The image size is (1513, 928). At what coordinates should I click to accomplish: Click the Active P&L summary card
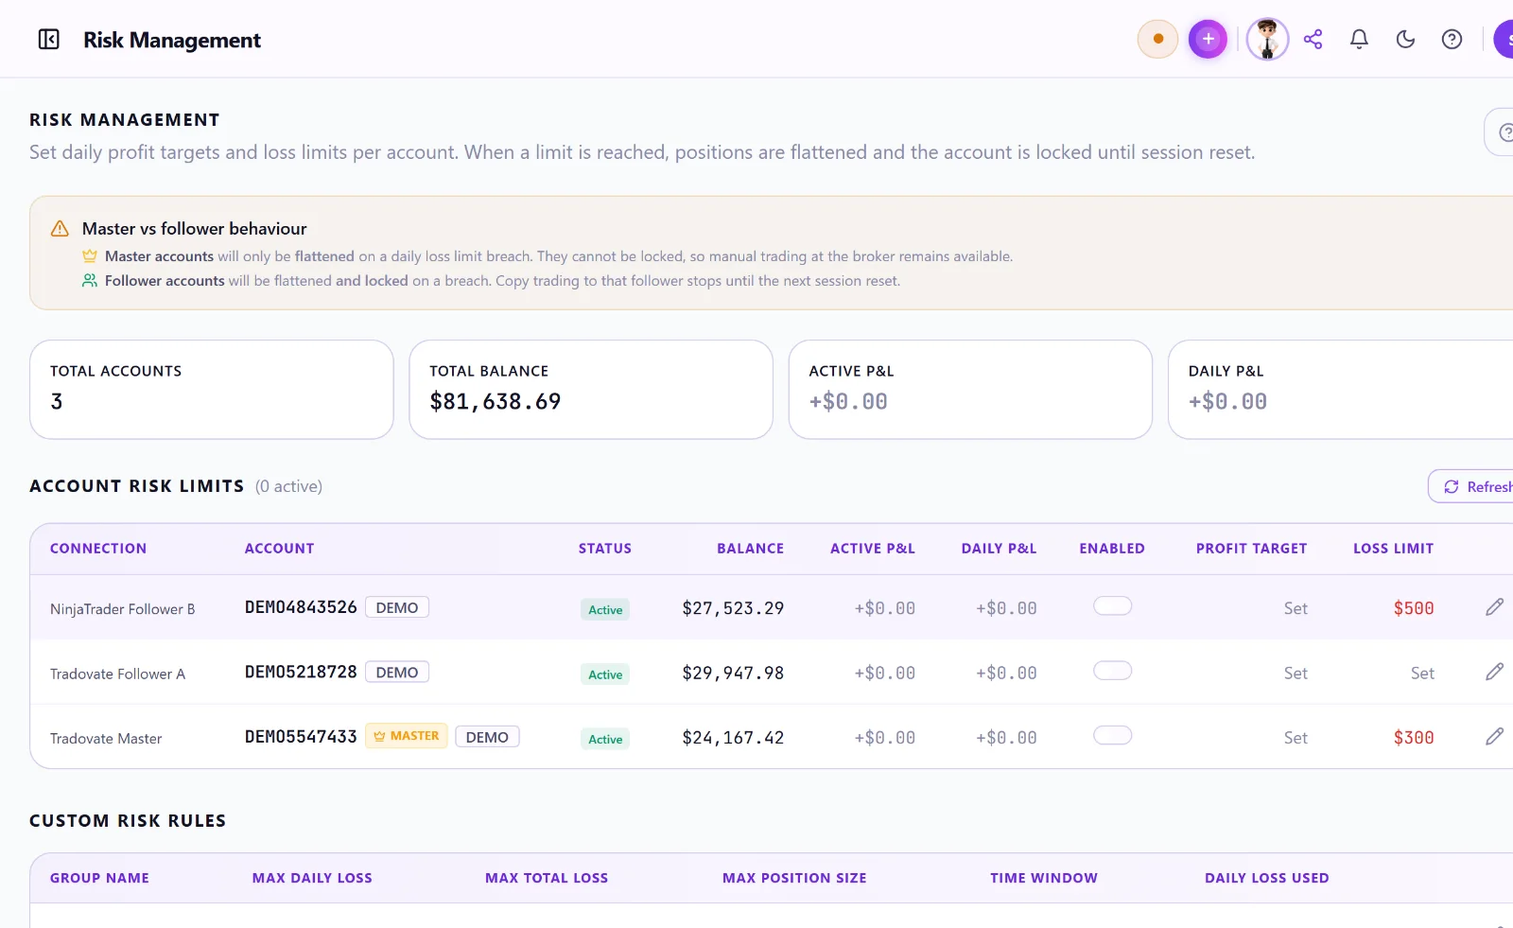(x=970, y=390)
